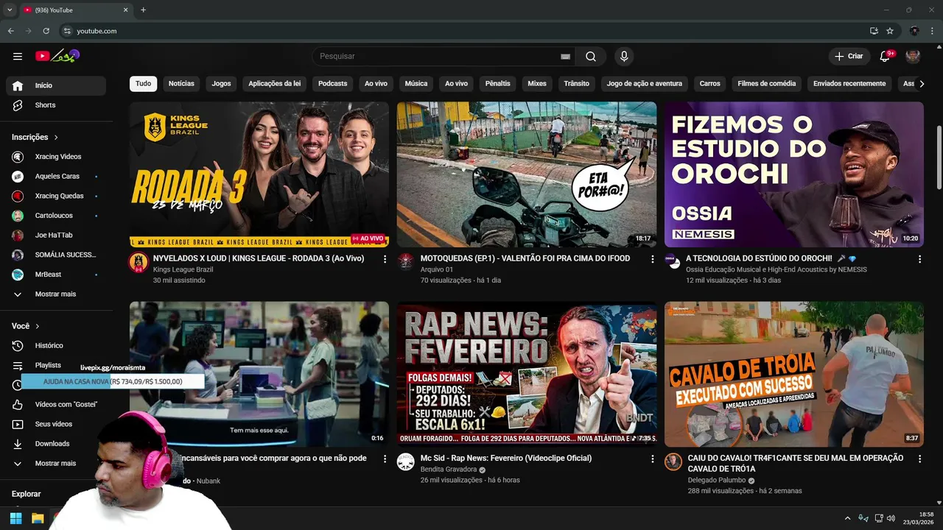Select the Tudo filter chip

click(x=144, y=84)
